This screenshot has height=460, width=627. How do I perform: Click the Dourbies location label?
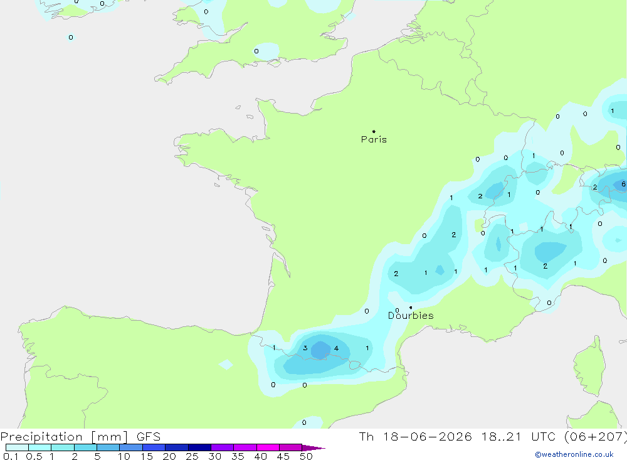point(411,316)
